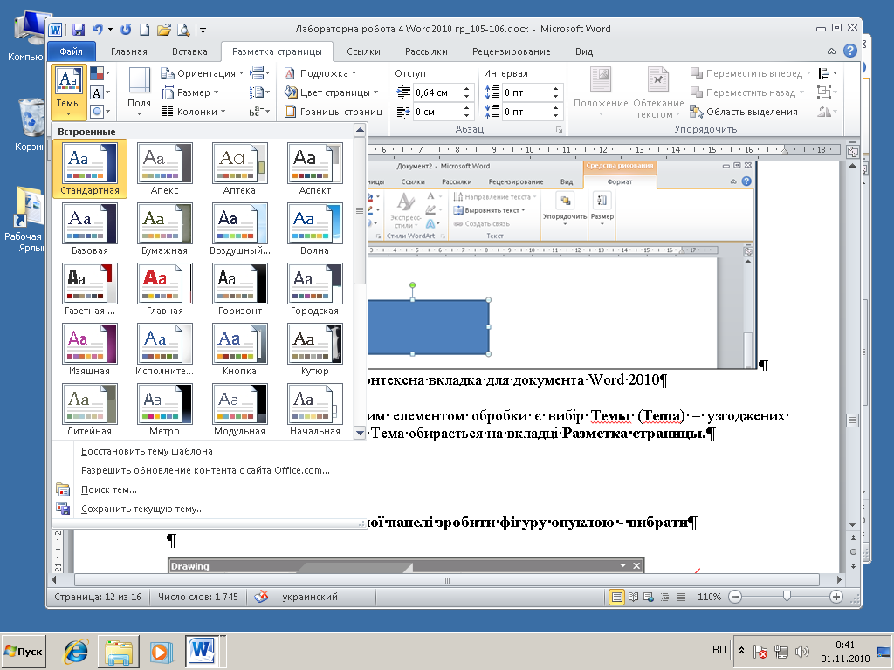
Task: Select the Апекс theme thumbnail
Action: [x=165, y=168]
